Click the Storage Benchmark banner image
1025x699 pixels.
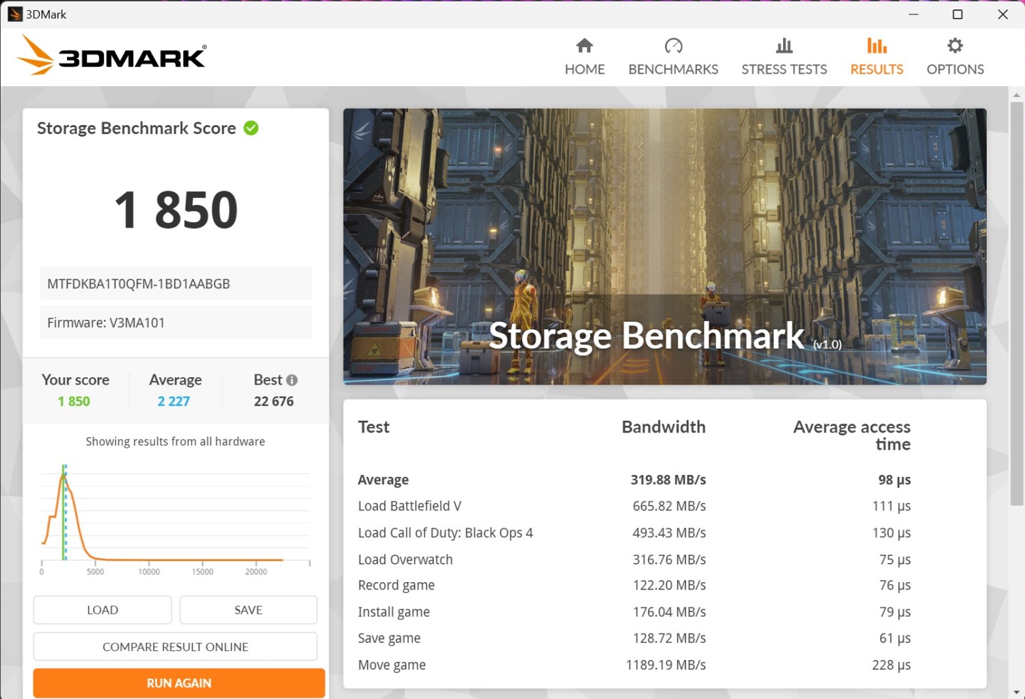(x=665, y=247)
